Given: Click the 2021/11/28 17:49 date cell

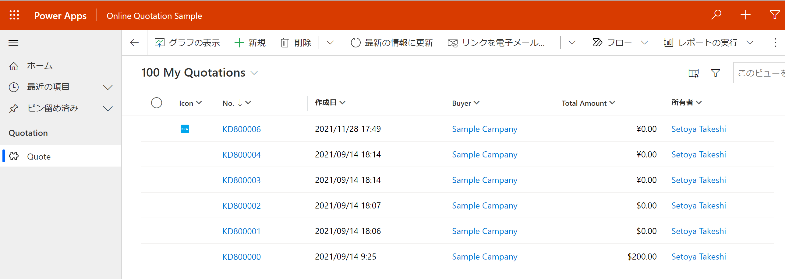Looking at the screenshot, I should pyautogui.click(x=348, y=129).
